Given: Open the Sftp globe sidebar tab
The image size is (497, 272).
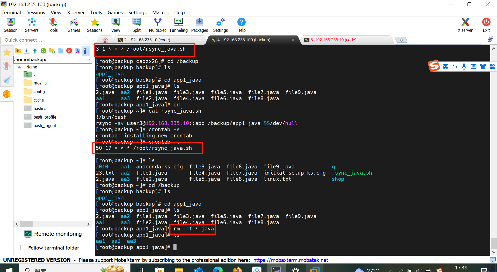Looking at the screenshot, I should pos(7,94).
